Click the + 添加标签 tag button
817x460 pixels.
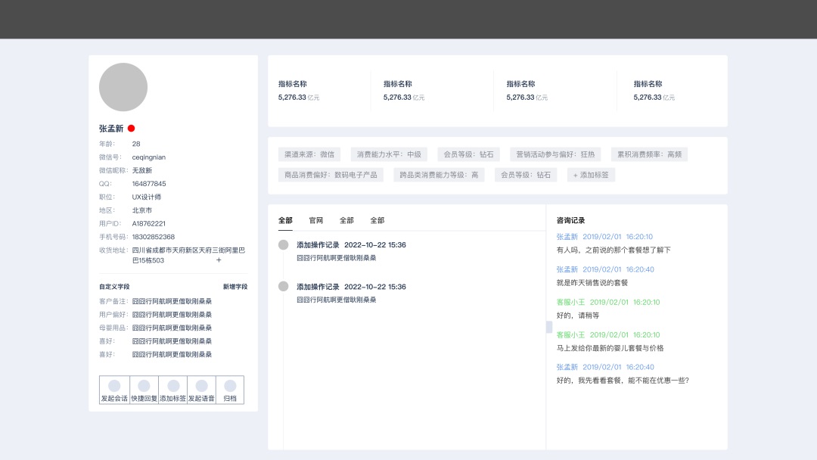591,175
